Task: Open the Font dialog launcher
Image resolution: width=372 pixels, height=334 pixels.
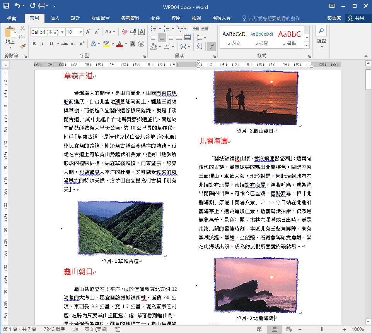Action: pyautogui.click(x=144, y=56)
